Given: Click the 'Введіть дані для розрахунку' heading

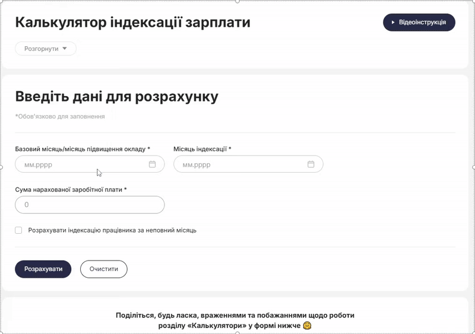Looking at the screenshot, I should (116, 97).
